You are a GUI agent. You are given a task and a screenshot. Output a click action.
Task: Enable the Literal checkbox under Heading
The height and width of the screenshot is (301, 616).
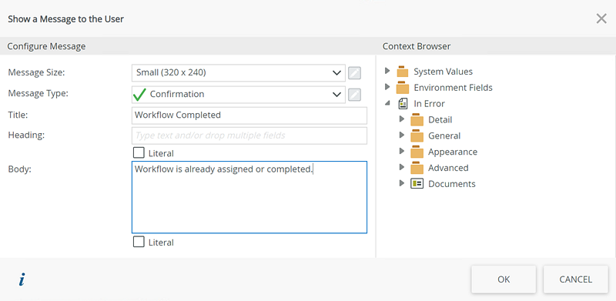pos(139,152)
